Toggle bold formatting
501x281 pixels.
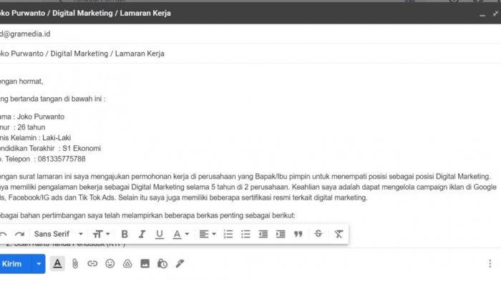(x=125, y=235)
